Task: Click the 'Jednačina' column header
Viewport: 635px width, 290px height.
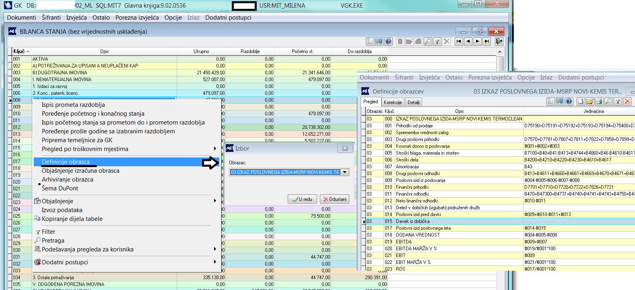Action: tap(594, 111)
